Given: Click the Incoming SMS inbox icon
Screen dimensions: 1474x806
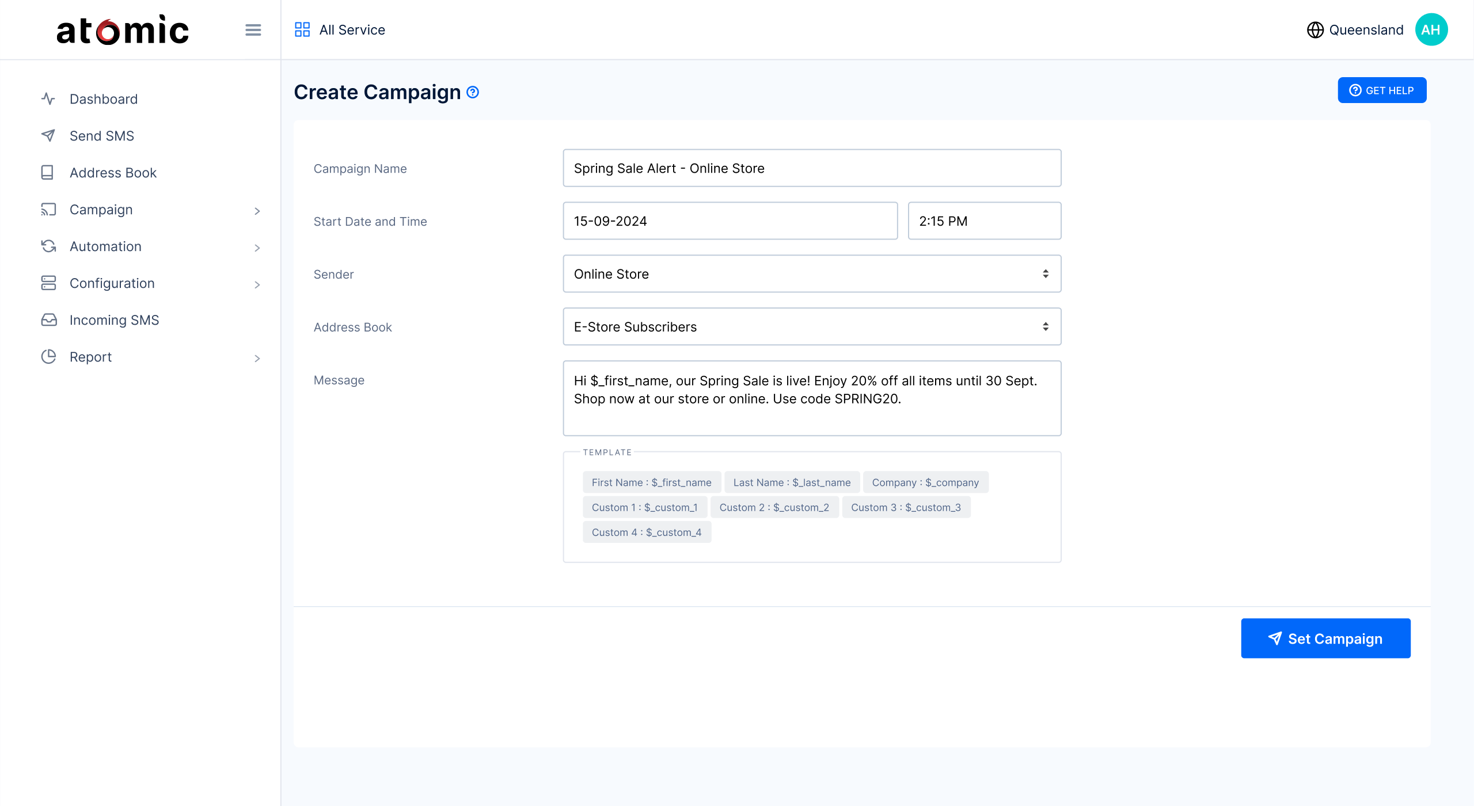Looking at the screenshot, I should (48, 320).
